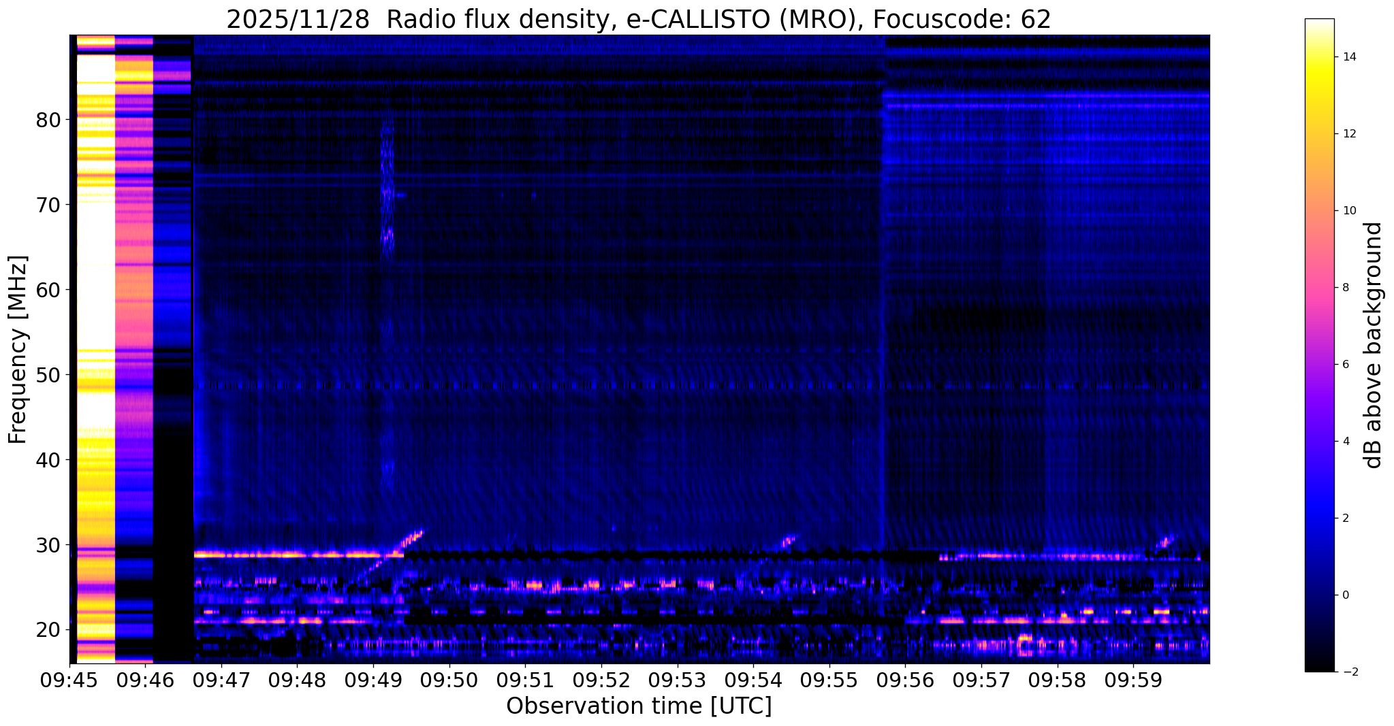Click the 09:52 time tick label
The image size is (1394, 726).
coord(601,679)
